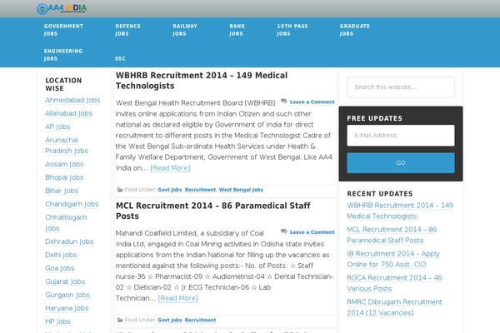Screen dimensions: 500x333
Task: Click the Recent Updates heading
Action: (380, 194)
